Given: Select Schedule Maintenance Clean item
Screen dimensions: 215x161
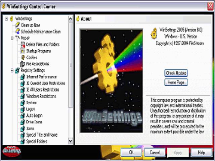Looking at the screenshot, I should point(41,32).
